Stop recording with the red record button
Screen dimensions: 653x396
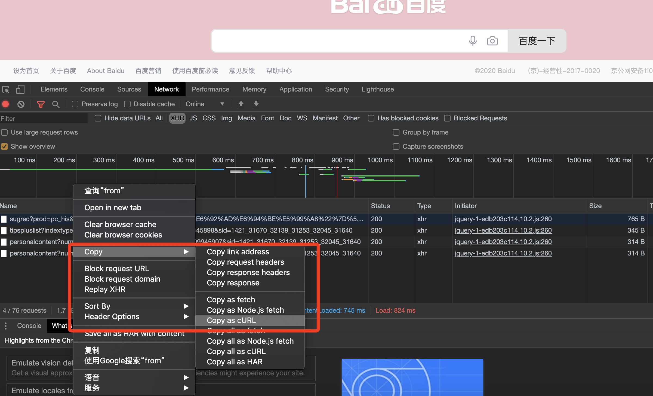(6, 104)
